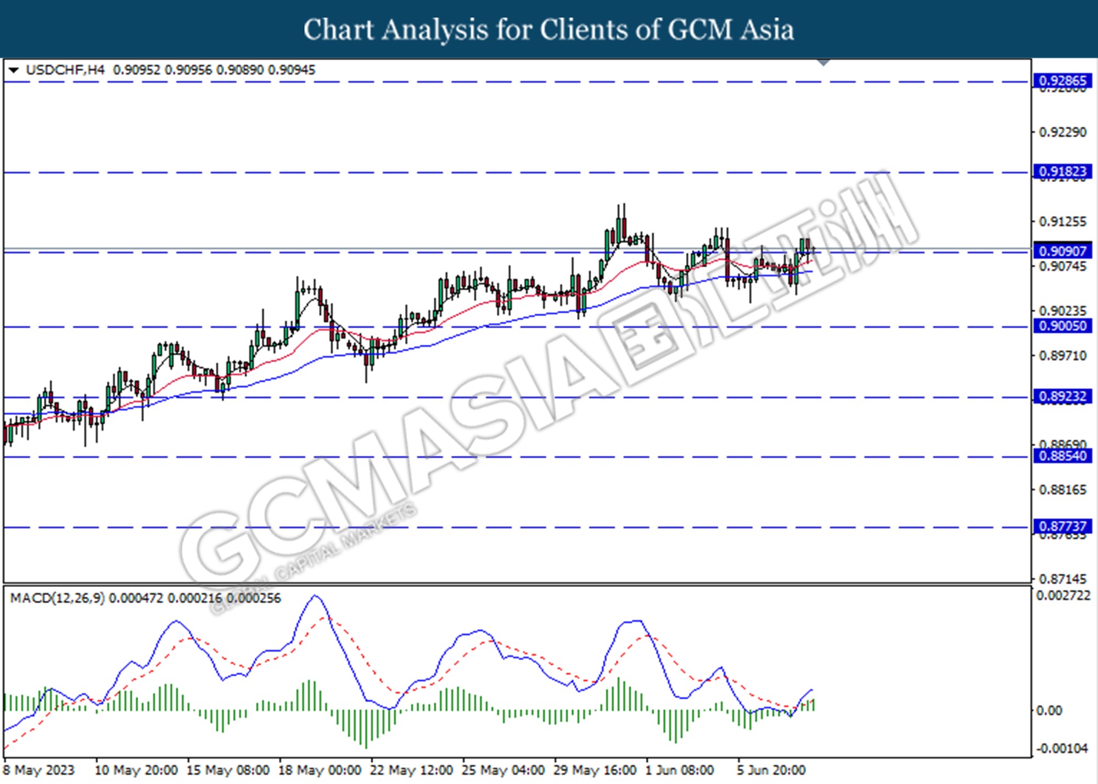The height and width of the screenshot is (784, 1098).
Task: Select the 5 Jun 20:00 time label
Action: [771, 770]
